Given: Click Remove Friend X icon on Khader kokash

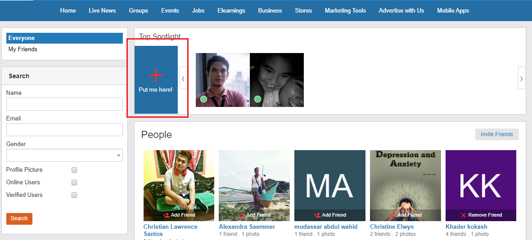Looking at the screenshot, I should 464,215.
